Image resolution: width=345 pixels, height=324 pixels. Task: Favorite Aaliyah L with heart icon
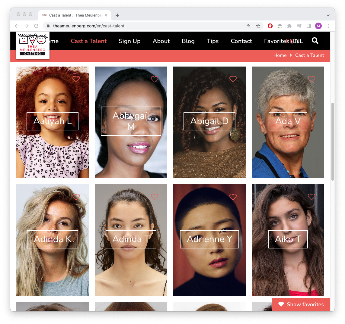coord(76,79)
